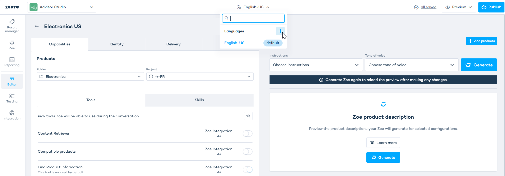Click the Products section heading
This screenshot has width=505, height=176.
pos(46,59)
